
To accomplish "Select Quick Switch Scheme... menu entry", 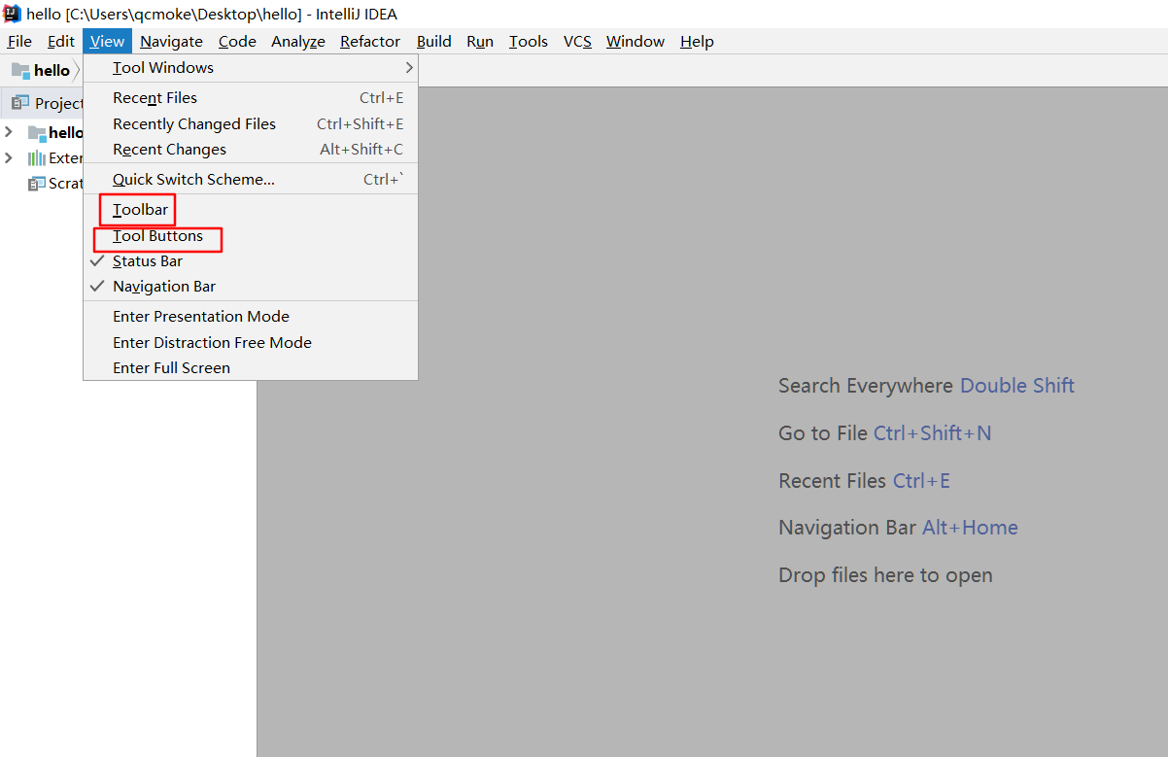I will click(x=251, y=180).
